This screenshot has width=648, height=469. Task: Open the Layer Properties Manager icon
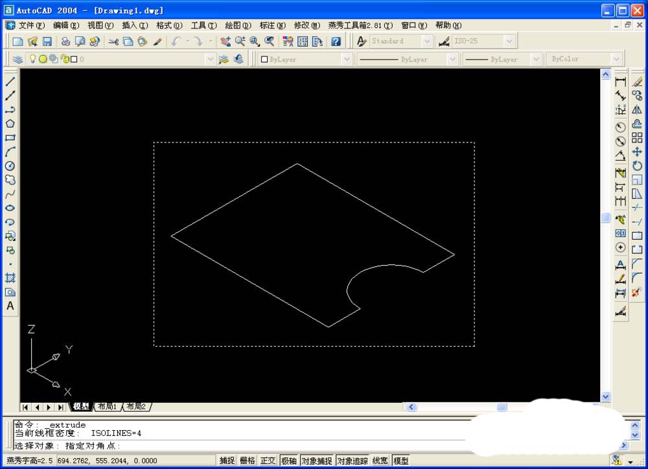(17, 59)
